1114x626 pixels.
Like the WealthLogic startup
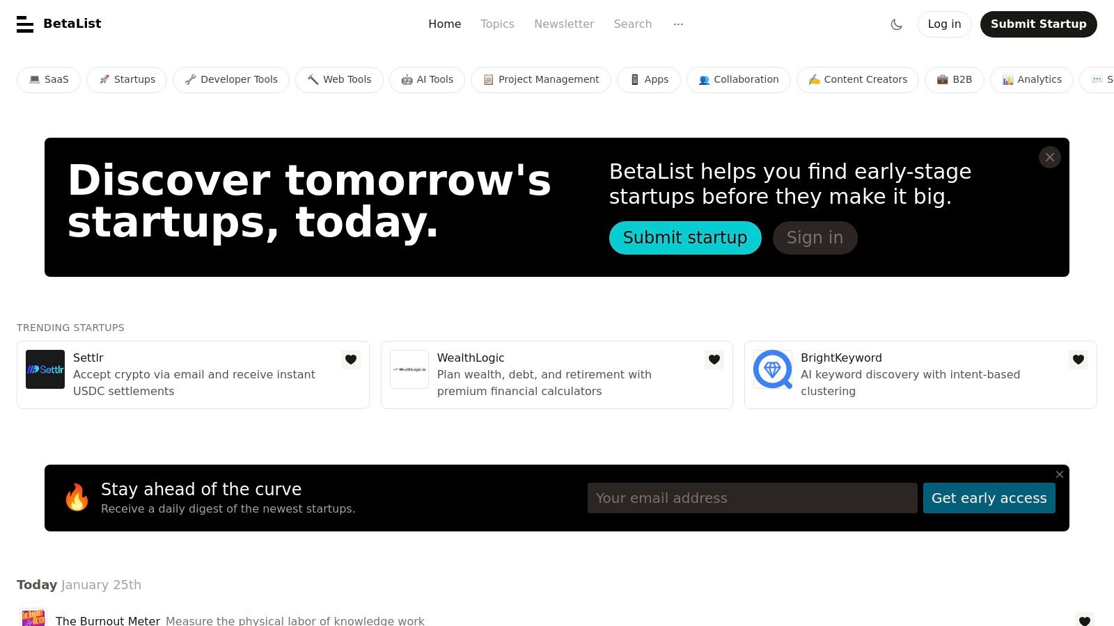pos(714,360)
